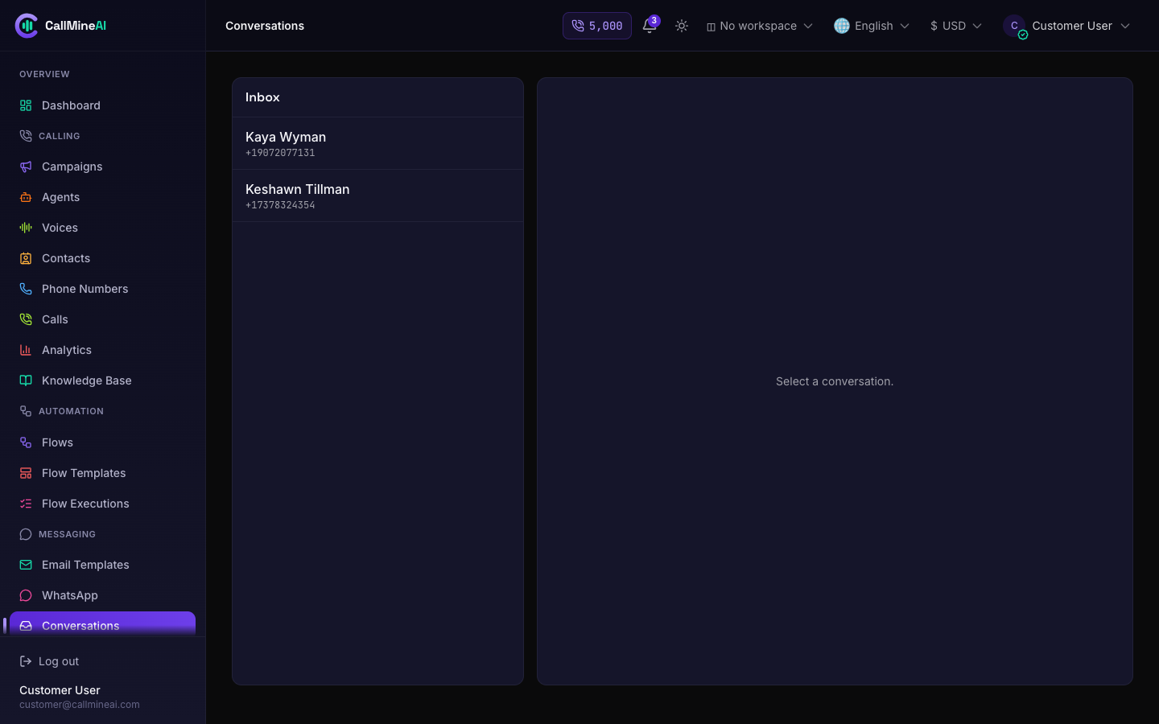Open Keshawn Tillman conversation

click(377, 195)
